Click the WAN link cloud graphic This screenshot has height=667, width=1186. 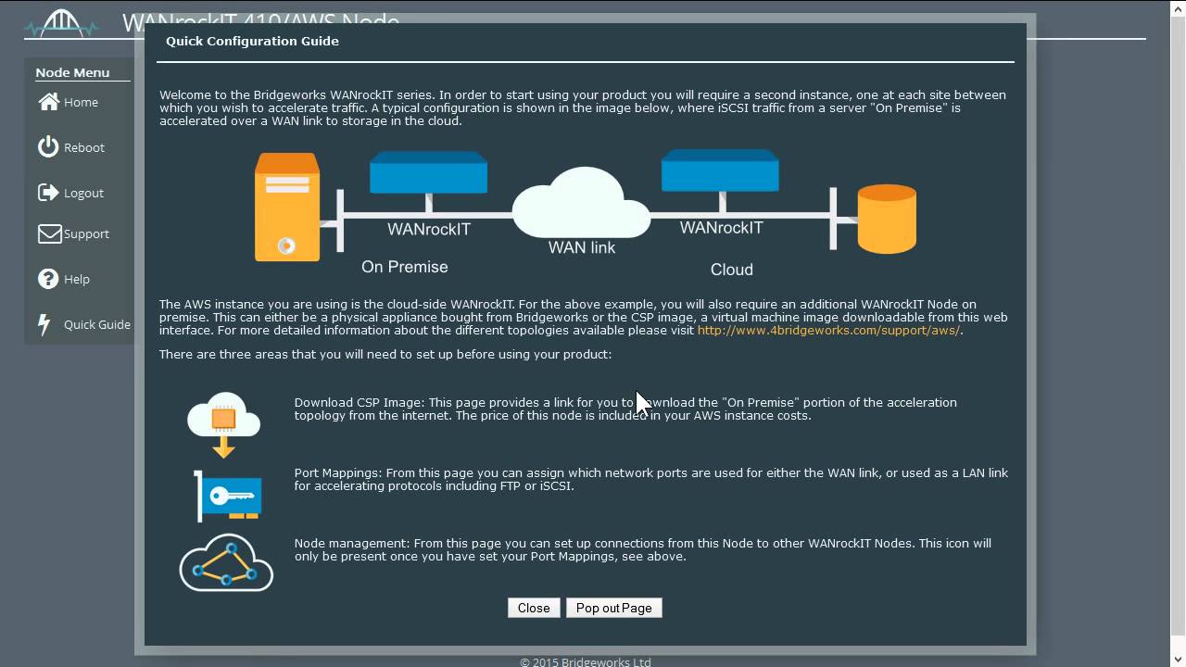point(581,203)
